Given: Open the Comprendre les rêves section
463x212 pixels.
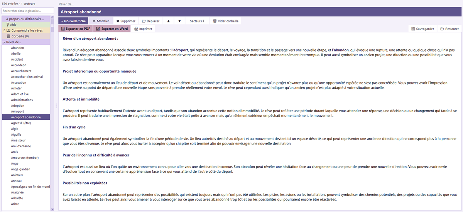Looking at the screenshot, I should pos(27,30).
